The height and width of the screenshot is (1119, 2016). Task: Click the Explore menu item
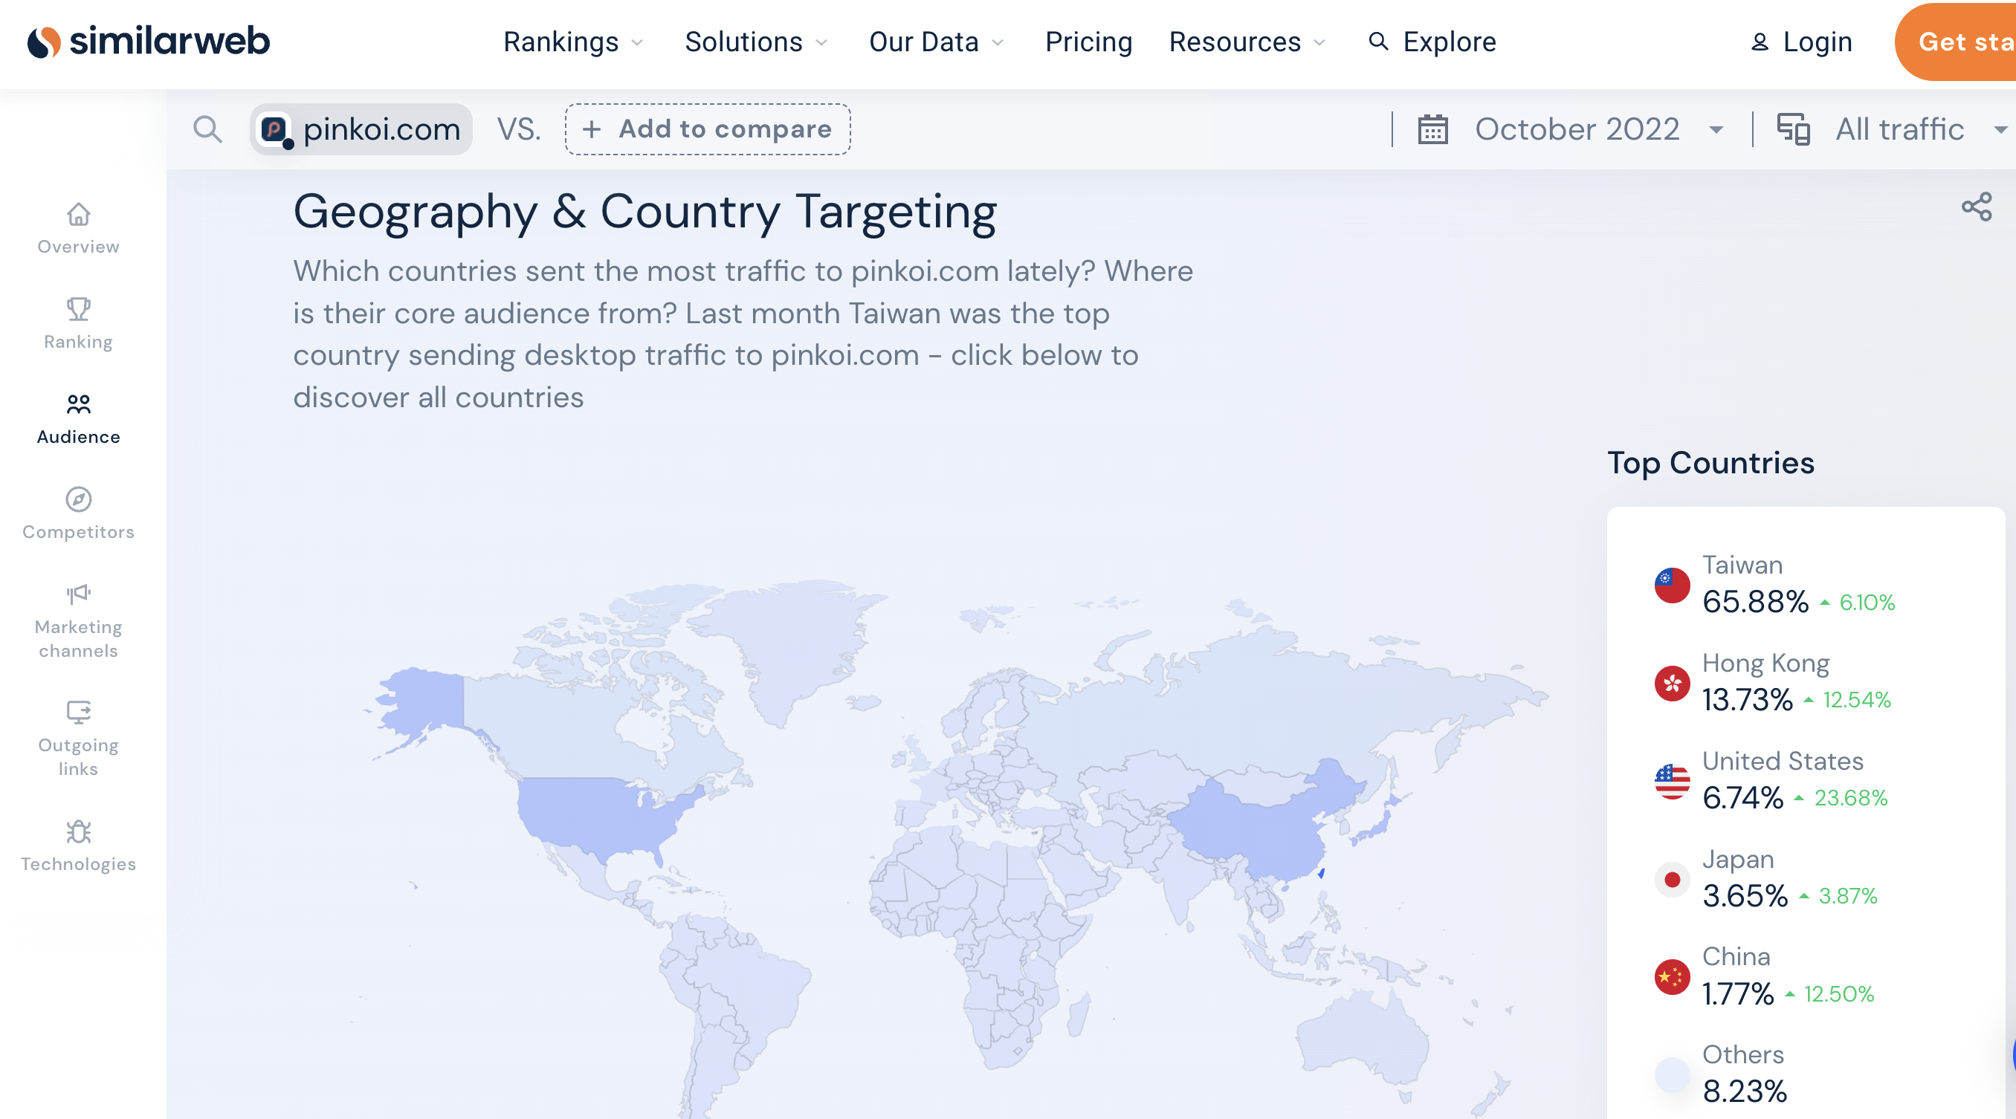[x=1432, y=42]
